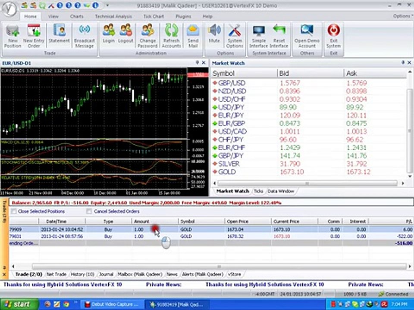Open the Home ribbon tab
414x310 pixels.
point(30,16)
